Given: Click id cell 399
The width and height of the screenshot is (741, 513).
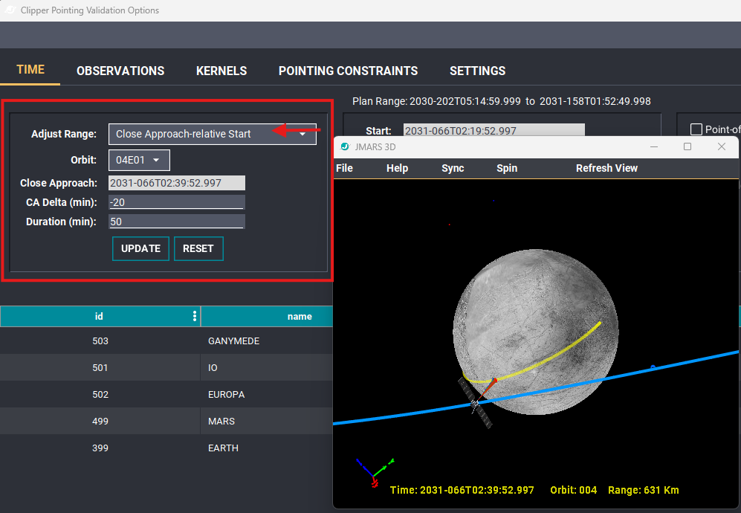Looking at the screenshot, I should [x=100, y=448].
